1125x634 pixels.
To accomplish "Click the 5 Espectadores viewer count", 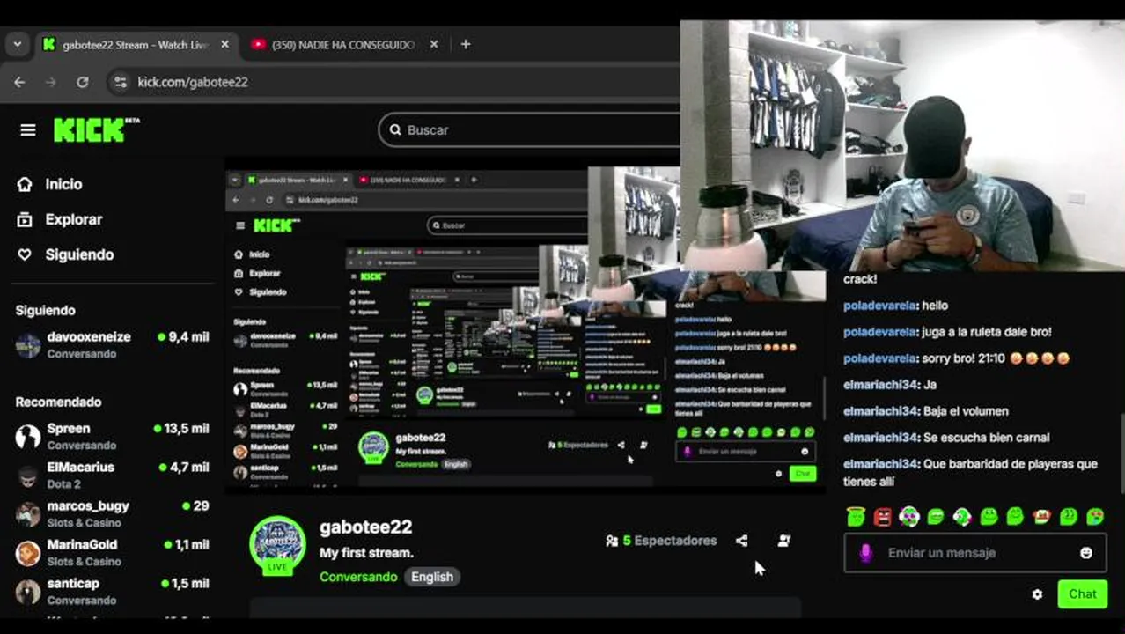I will tap(661, 541).
